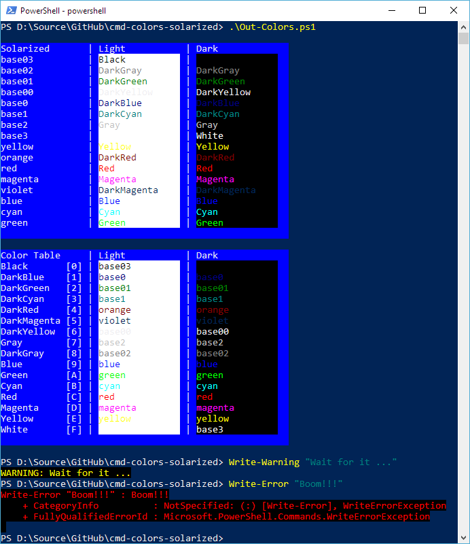470x544 pixels.
Task: Click 'violet' in Color Table Light column
Action: coord(115,321)
